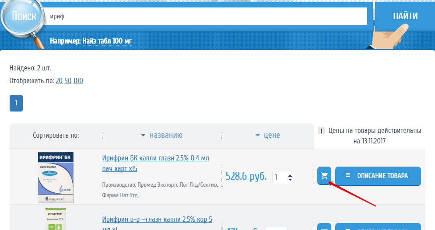Go to results page 1

point(16,103)
